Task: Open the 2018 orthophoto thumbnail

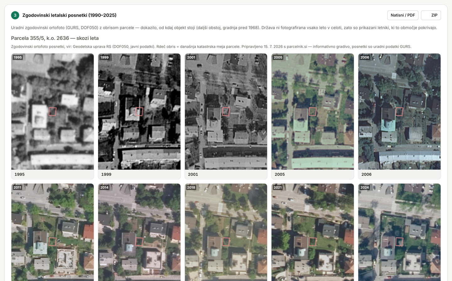Action: (x=226, y=232)
